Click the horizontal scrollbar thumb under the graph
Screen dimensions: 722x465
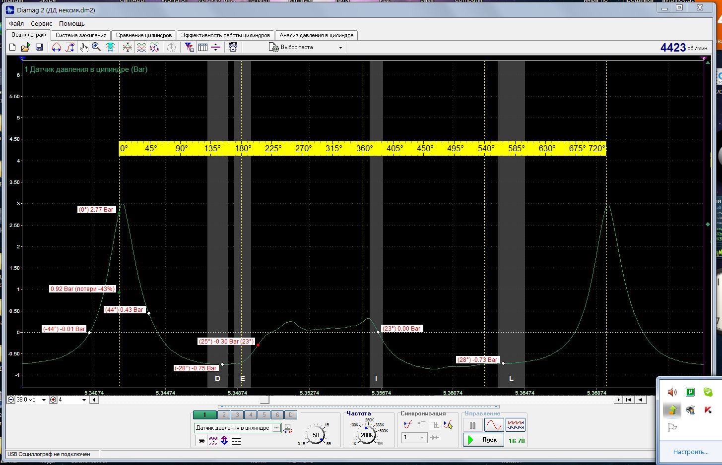[x=265, y=400]
